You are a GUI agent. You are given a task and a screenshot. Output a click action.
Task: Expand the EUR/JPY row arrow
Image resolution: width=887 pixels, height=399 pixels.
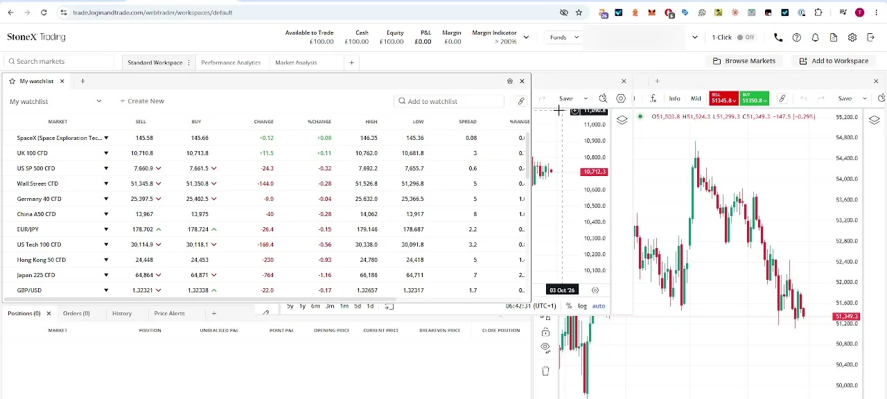click(x=106, y=229)
